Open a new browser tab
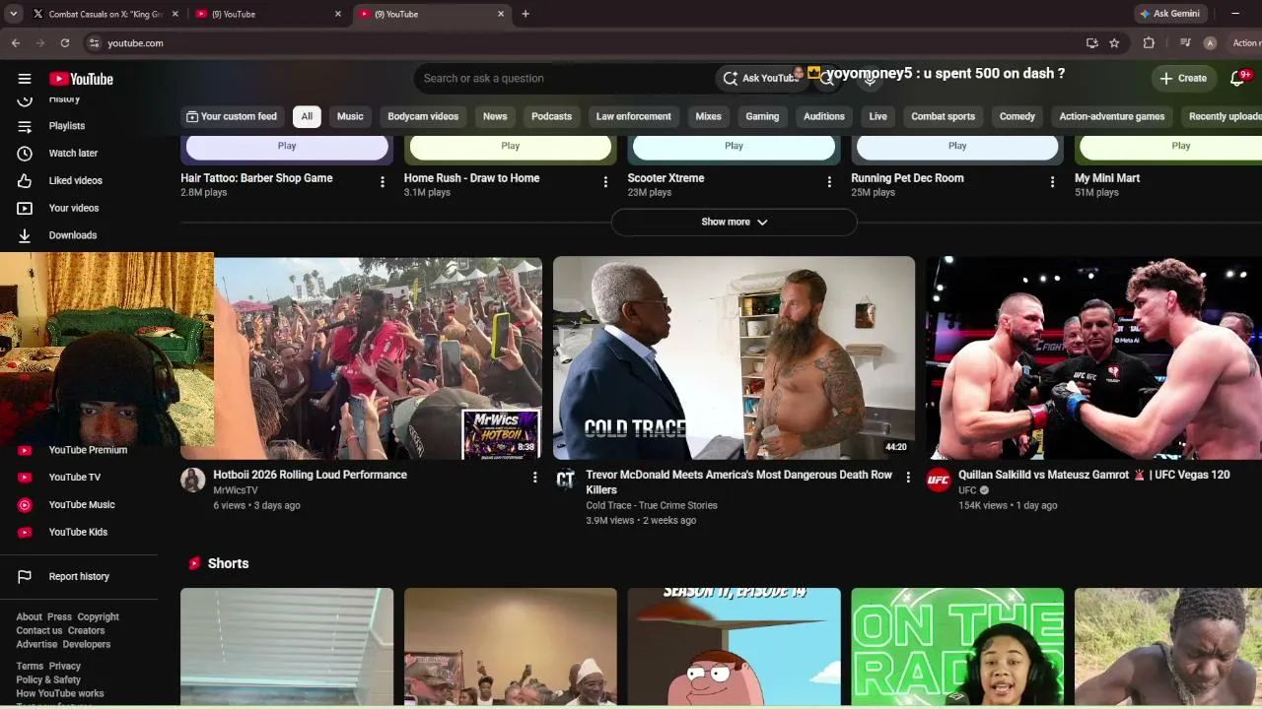The height and width of the screenshot is (709, 1262). tap(526, 14)
